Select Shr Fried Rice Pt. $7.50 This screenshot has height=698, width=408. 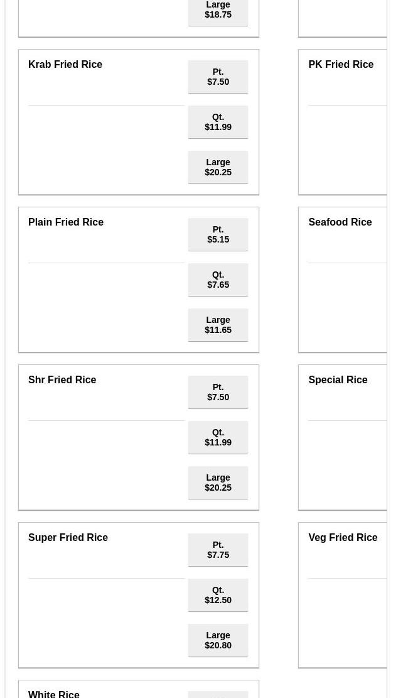click(218, 392)
